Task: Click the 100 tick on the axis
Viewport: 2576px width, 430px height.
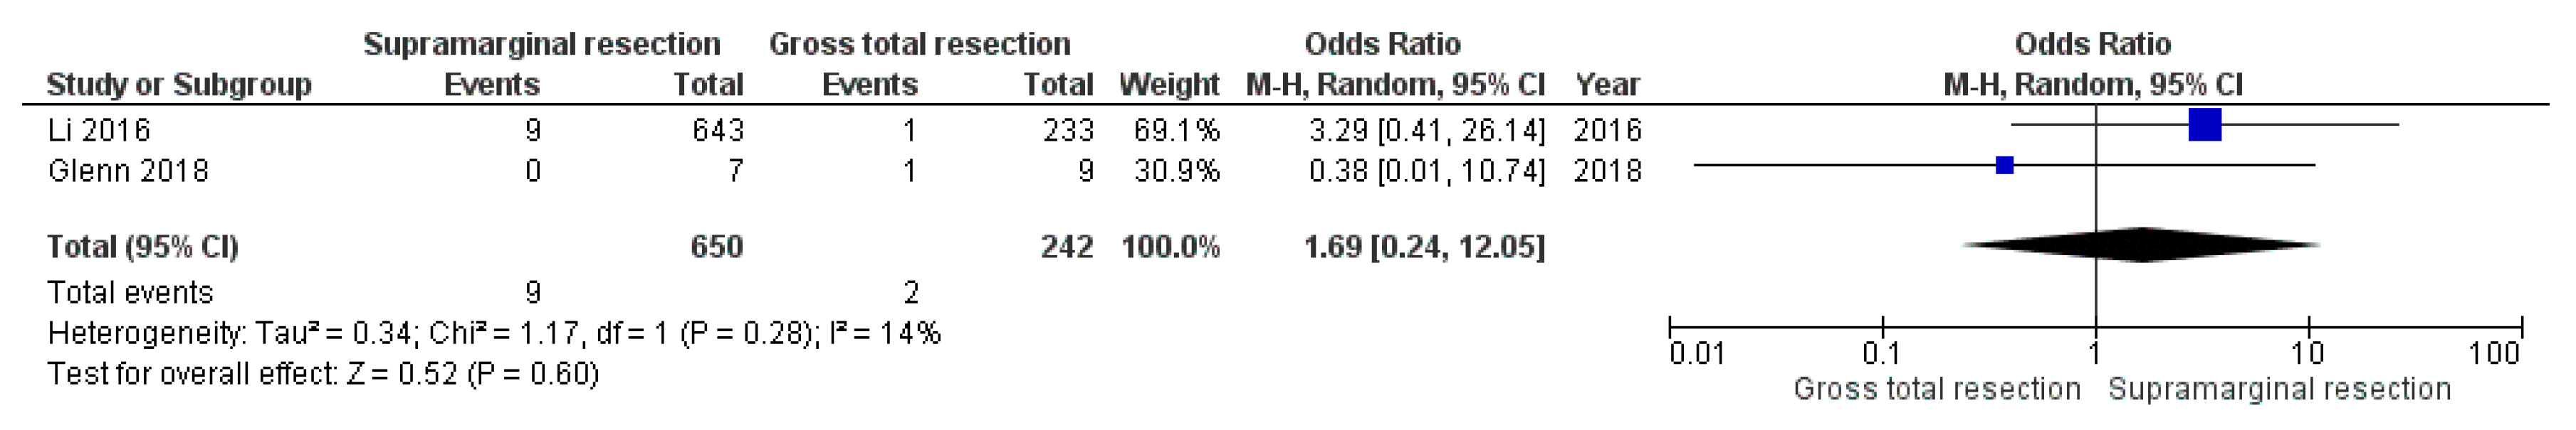Action: 2493,353
